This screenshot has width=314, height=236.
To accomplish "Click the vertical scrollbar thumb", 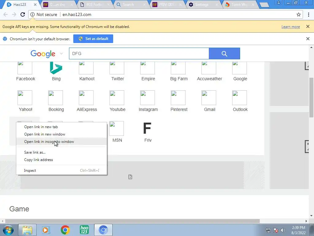I will (x=312, y=97).
